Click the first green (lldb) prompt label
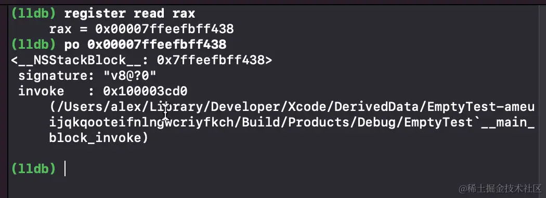The height and width of the screenshot is (198, 546). click(33, 13)
